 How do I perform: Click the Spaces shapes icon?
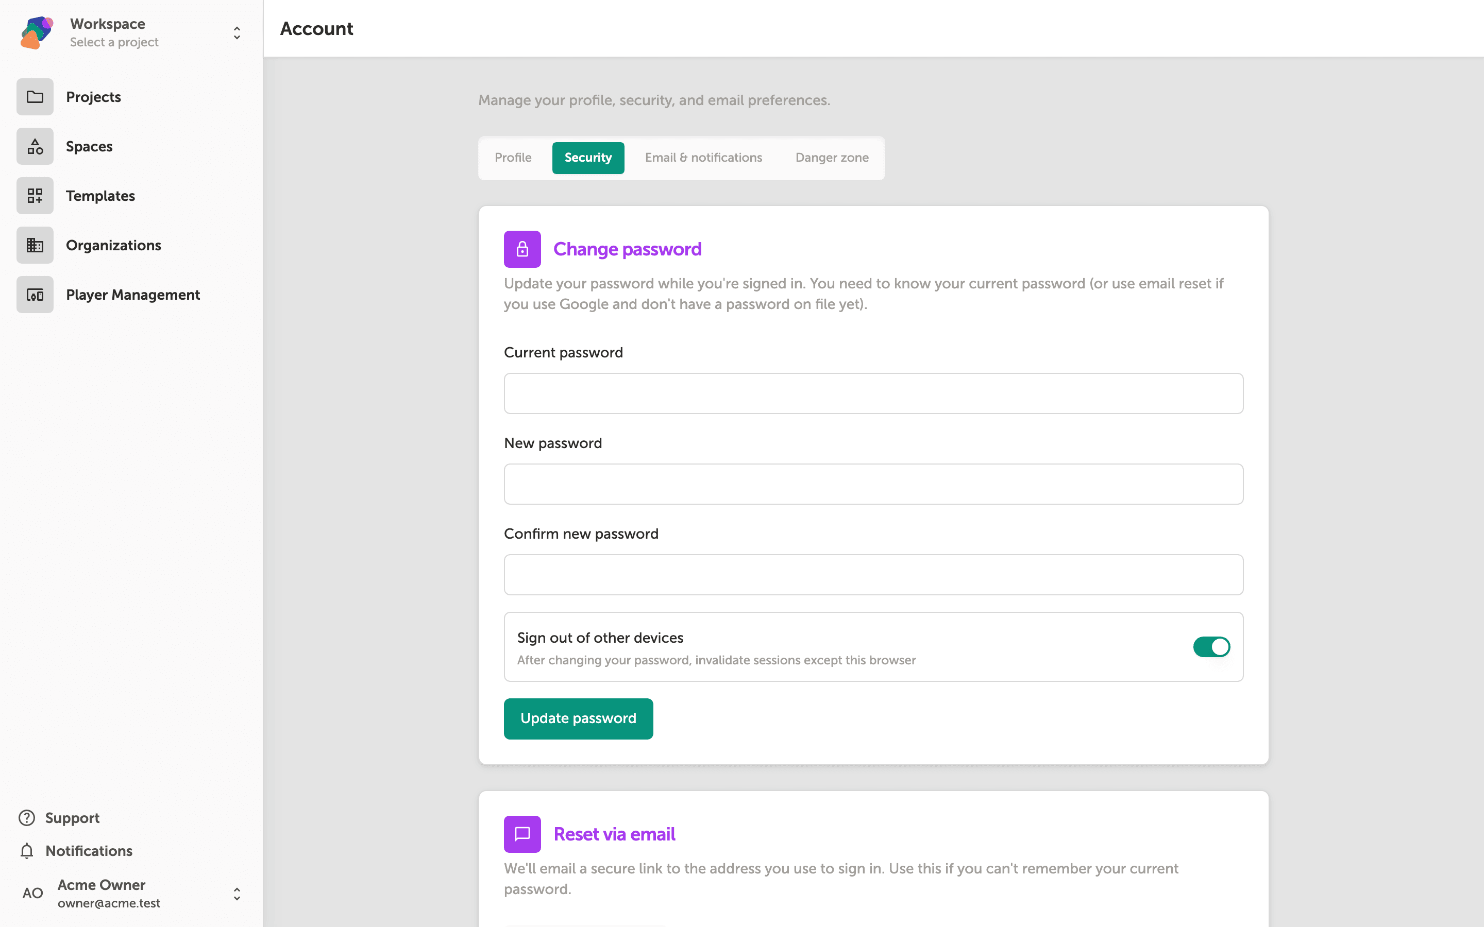[35, 147]
